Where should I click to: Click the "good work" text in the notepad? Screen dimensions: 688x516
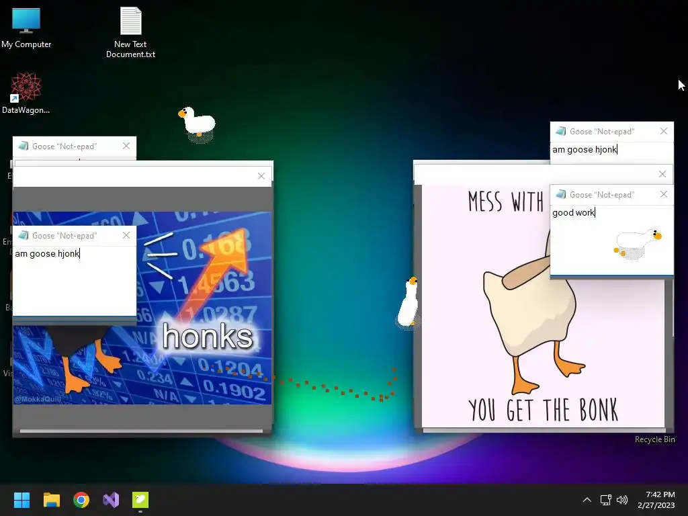tap(574, 213)
